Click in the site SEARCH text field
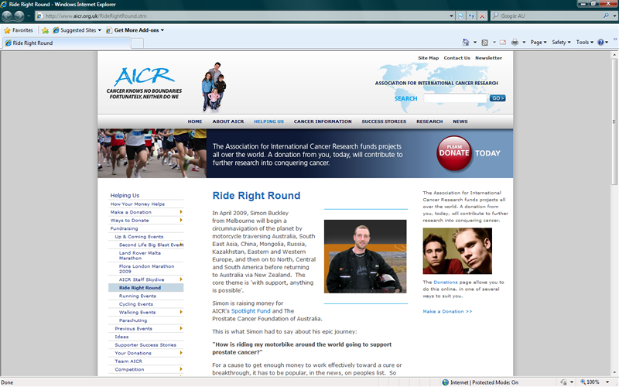619x387 pixels. 455,98
